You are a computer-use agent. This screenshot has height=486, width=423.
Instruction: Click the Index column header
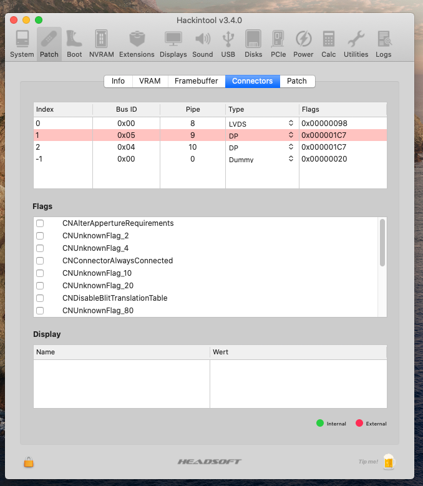[63, 109]
